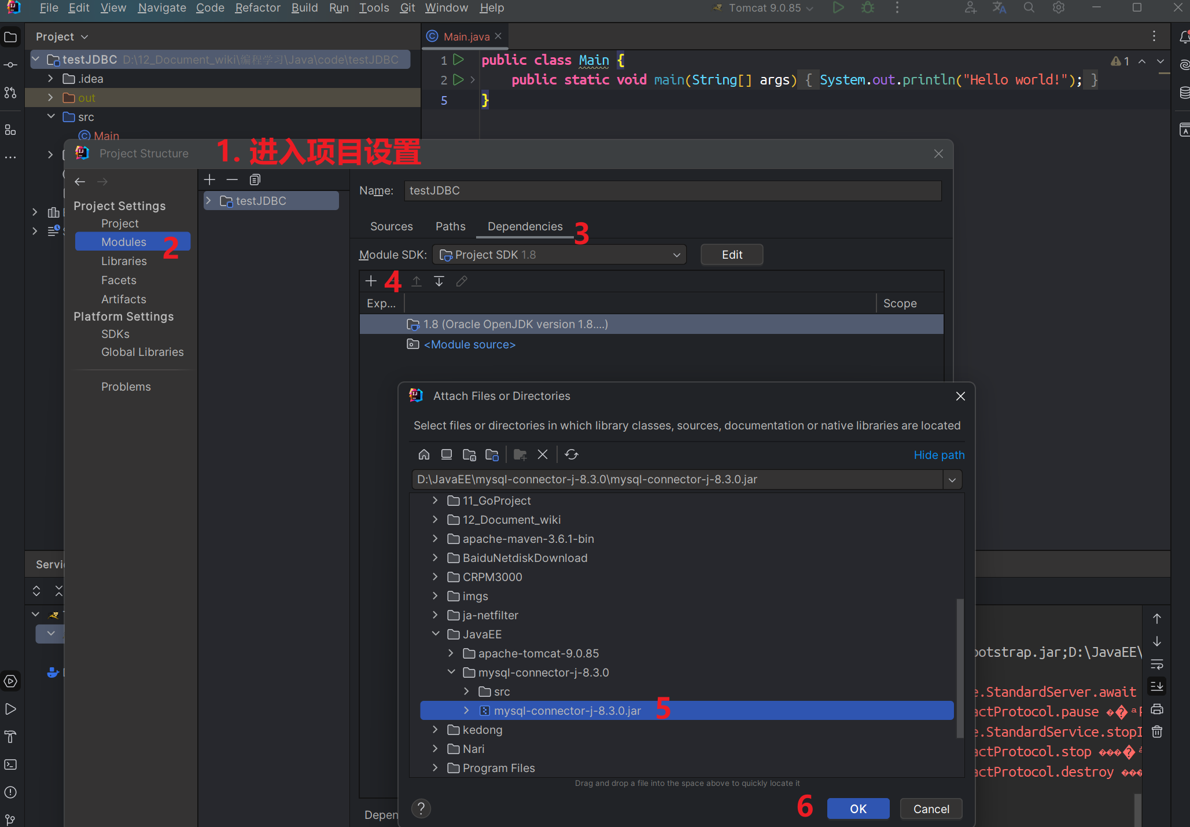
Task: Open the Terminal tool window icon
Action: click(x=10, y=764)
